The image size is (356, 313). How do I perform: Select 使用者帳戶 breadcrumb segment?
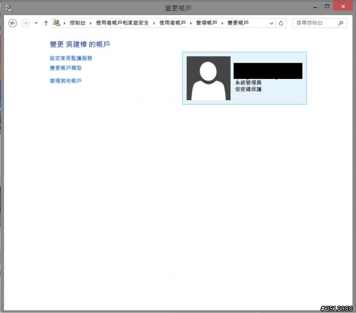172,23
